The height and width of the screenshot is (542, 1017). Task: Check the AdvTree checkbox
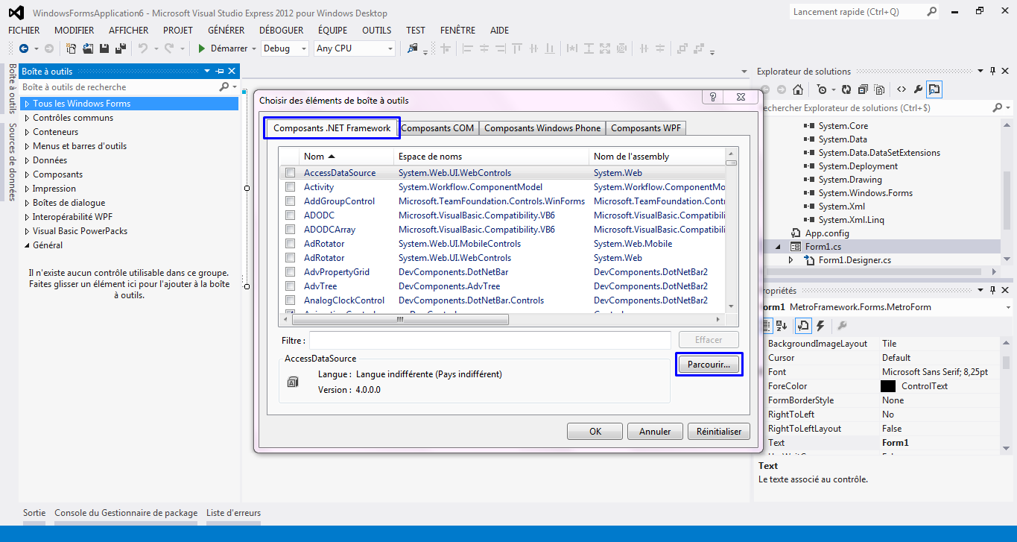click(291, 286)
